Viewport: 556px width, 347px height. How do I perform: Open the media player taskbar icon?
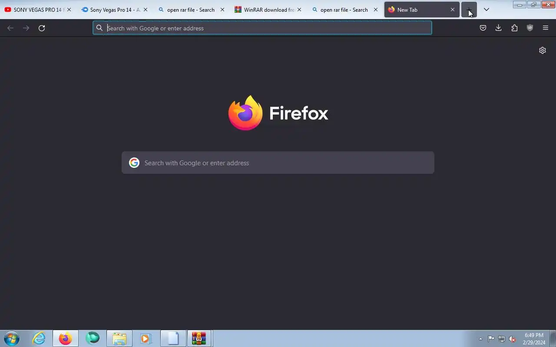[146, 338]
